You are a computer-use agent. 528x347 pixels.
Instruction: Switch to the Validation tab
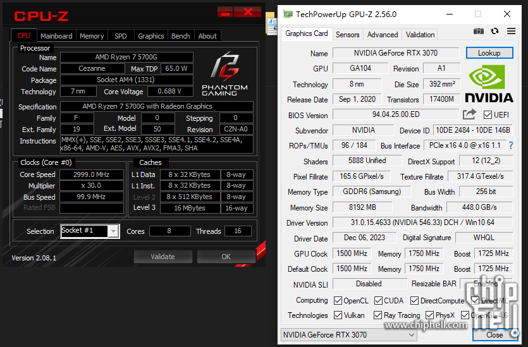420,35
